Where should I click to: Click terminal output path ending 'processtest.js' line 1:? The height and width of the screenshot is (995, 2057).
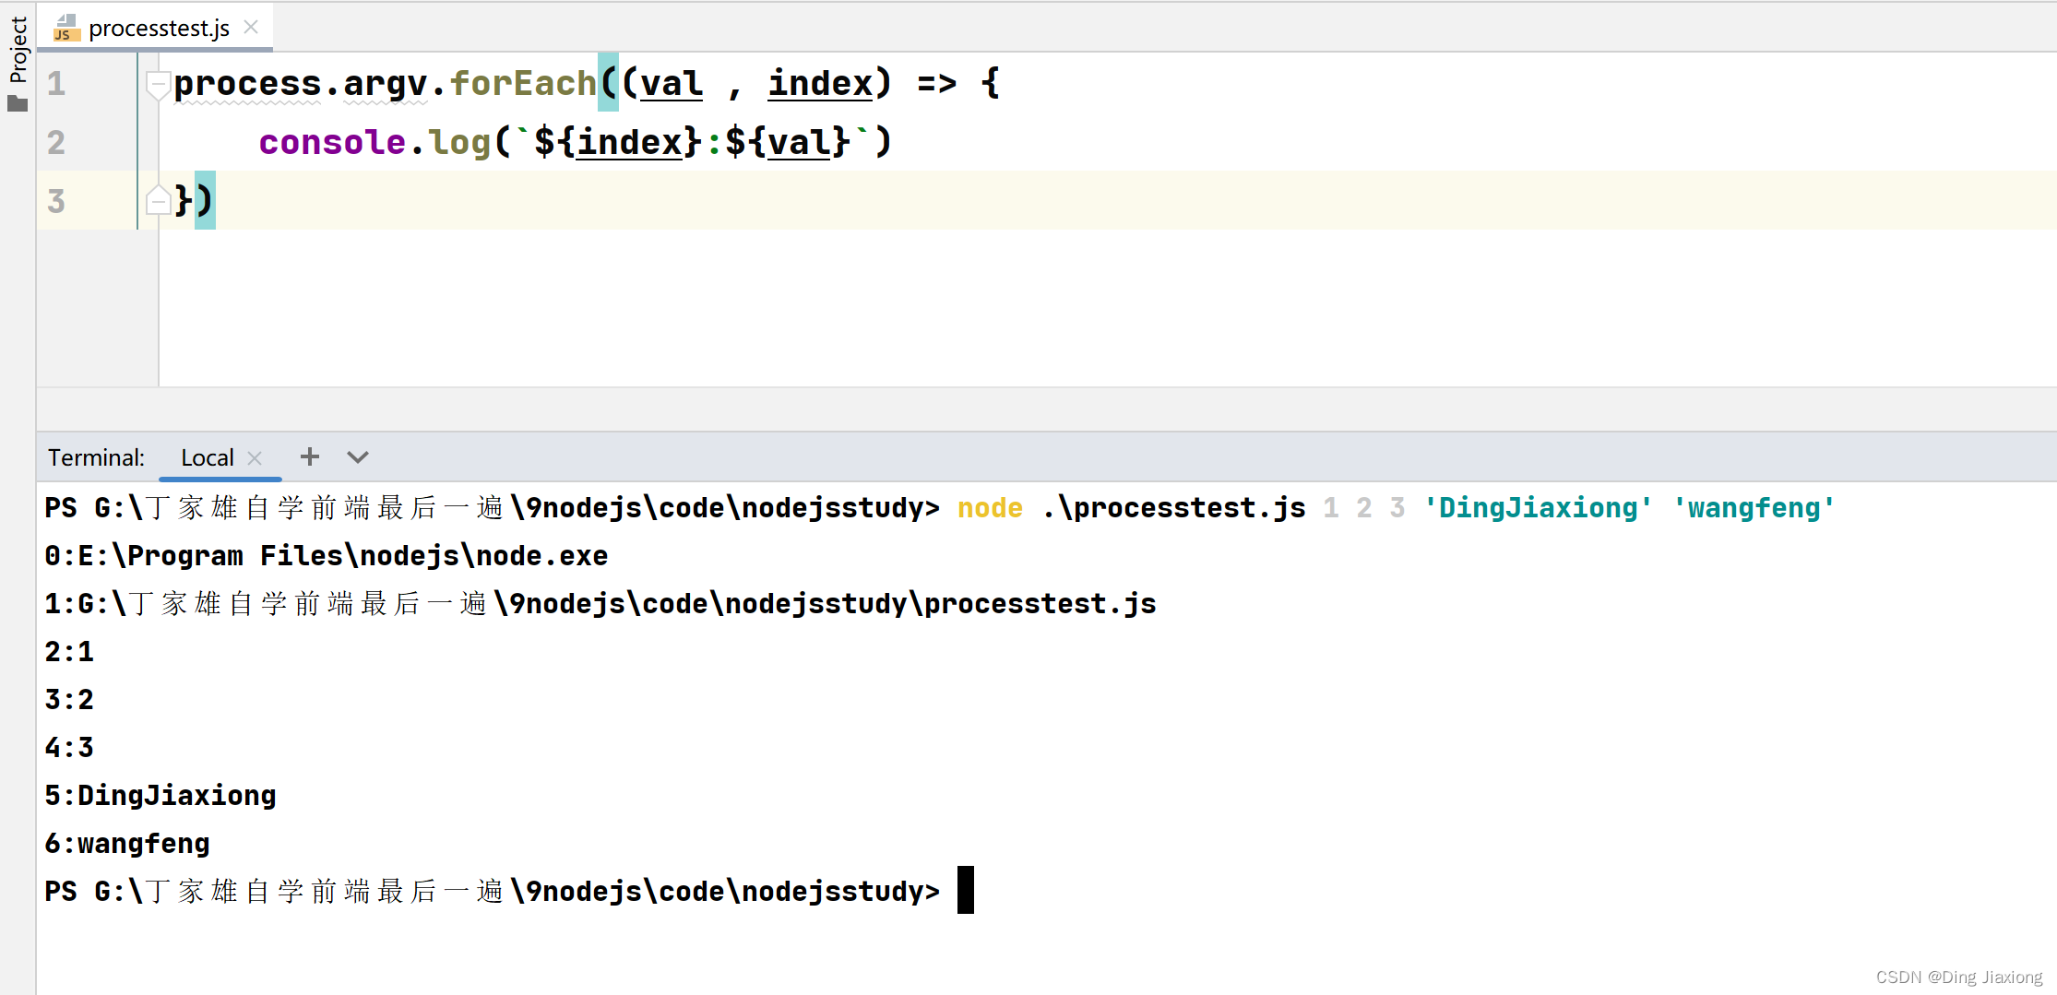pyautogui.click(x=600, y=604)
